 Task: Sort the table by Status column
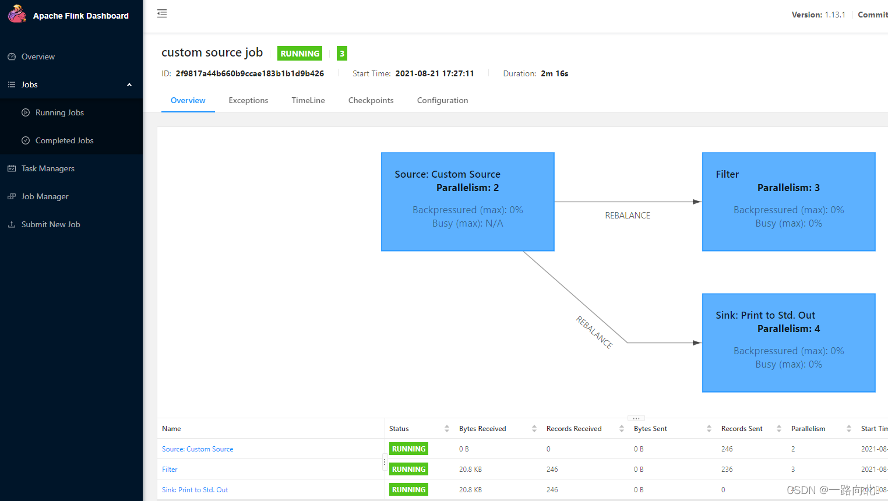click(x=447, y=429)
